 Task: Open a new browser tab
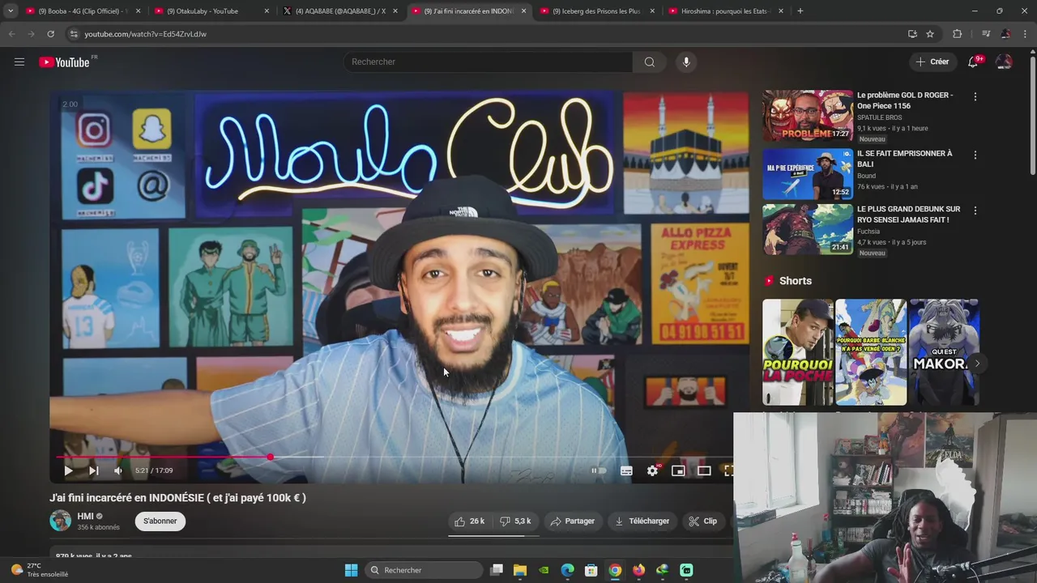pos(800,11)
